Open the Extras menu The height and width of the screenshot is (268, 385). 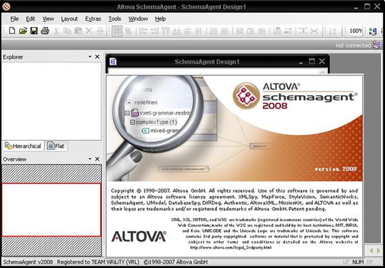click(x=93, y=19)
